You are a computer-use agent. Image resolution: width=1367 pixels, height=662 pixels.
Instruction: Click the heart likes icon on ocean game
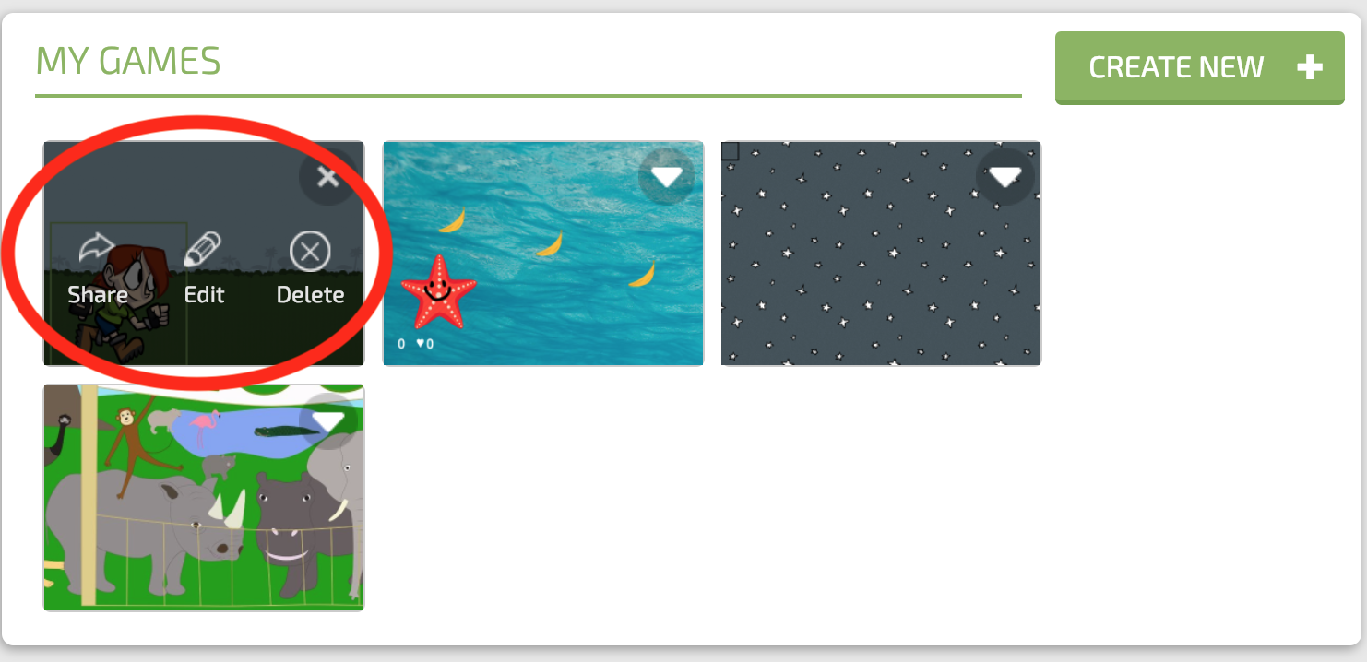pos(421,344)
